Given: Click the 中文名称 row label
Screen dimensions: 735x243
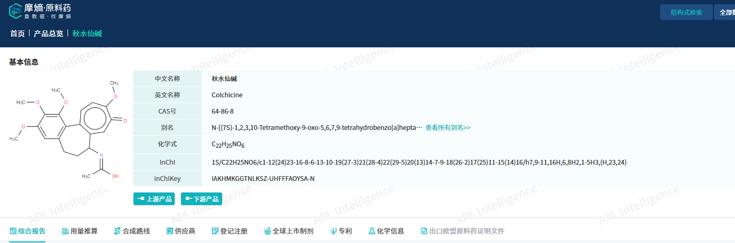Looking at the screenshot, I should (167, 78).
